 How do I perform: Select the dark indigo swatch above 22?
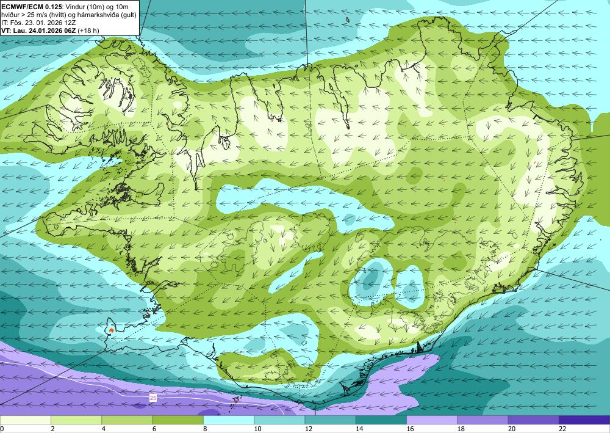[x=584, y=420]
